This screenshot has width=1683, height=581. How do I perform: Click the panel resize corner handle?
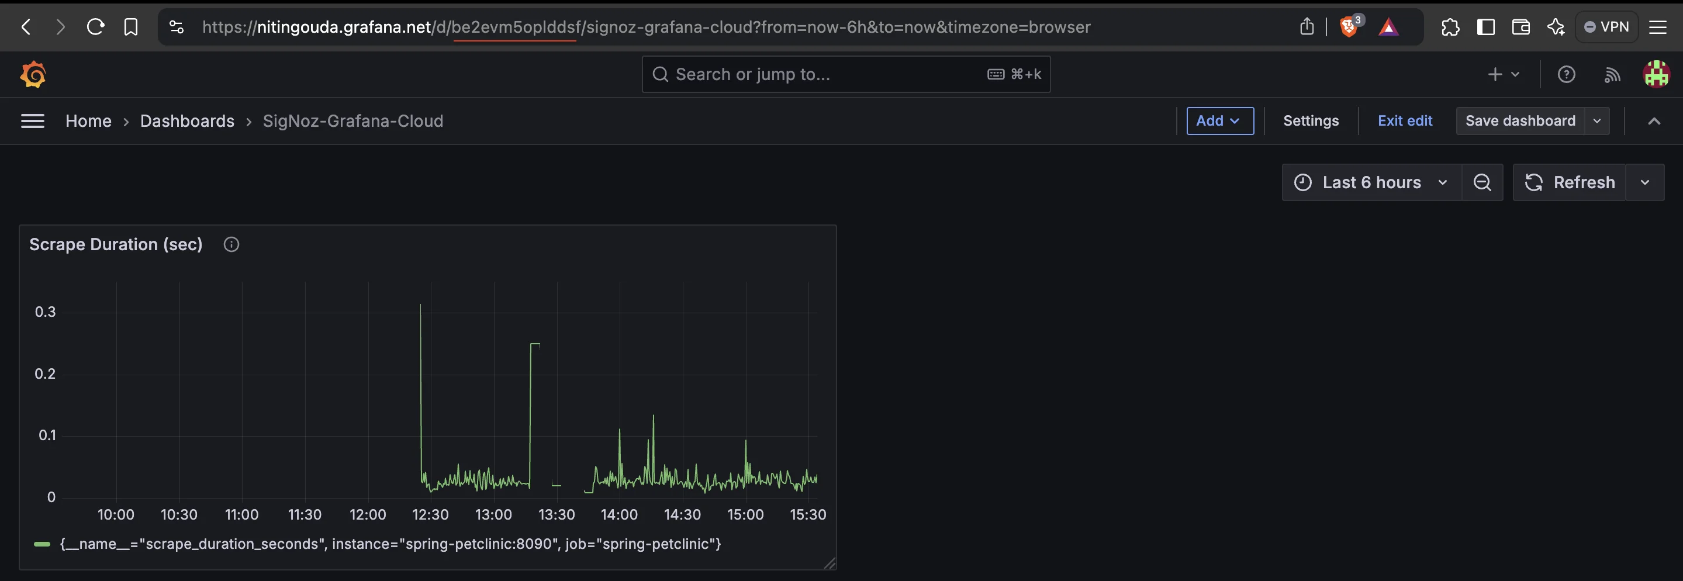830,563
